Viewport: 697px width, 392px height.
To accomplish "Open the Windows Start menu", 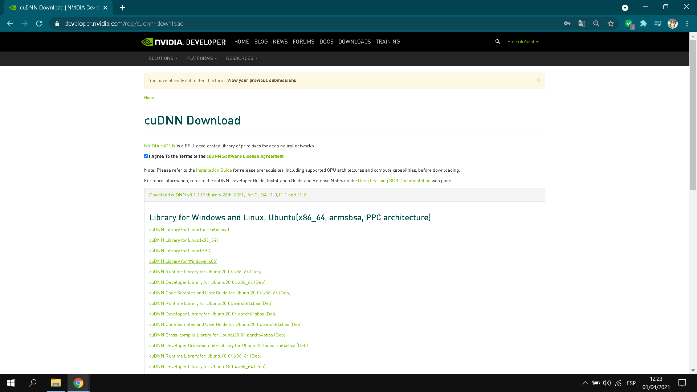I will tap(11, 383).
